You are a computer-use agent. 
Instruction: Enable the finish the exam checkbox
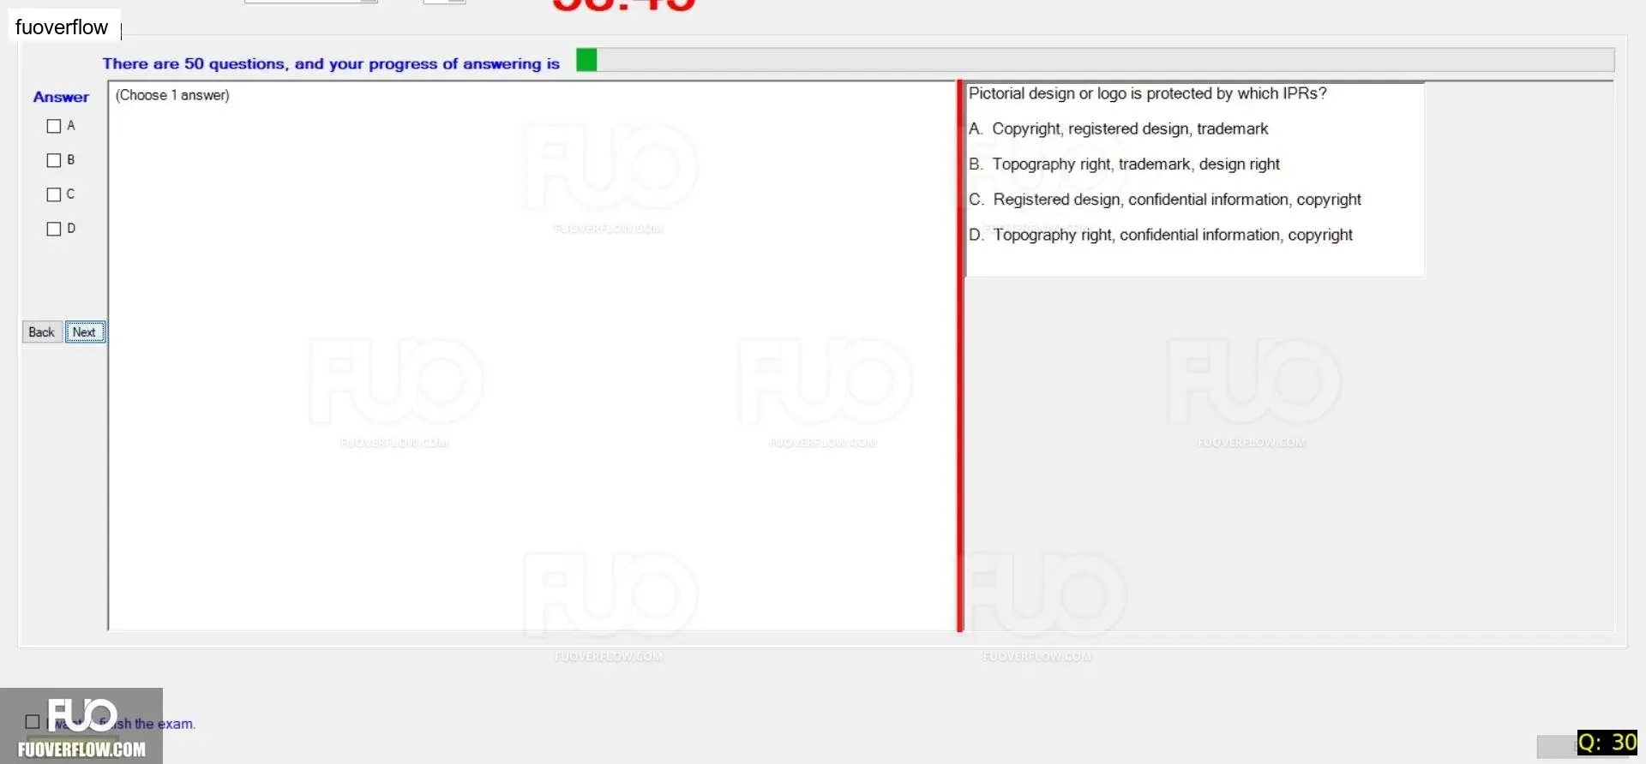pos(33,722)
